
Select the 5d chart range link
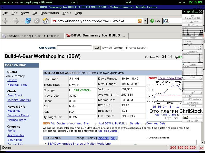(159, 107)
